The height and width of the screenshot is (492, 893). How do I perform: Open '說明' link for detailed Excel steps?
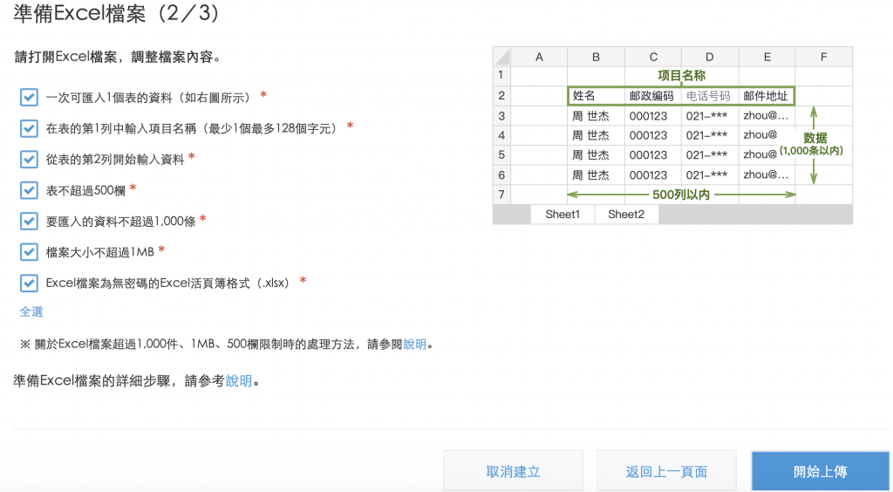click(239, 381)
